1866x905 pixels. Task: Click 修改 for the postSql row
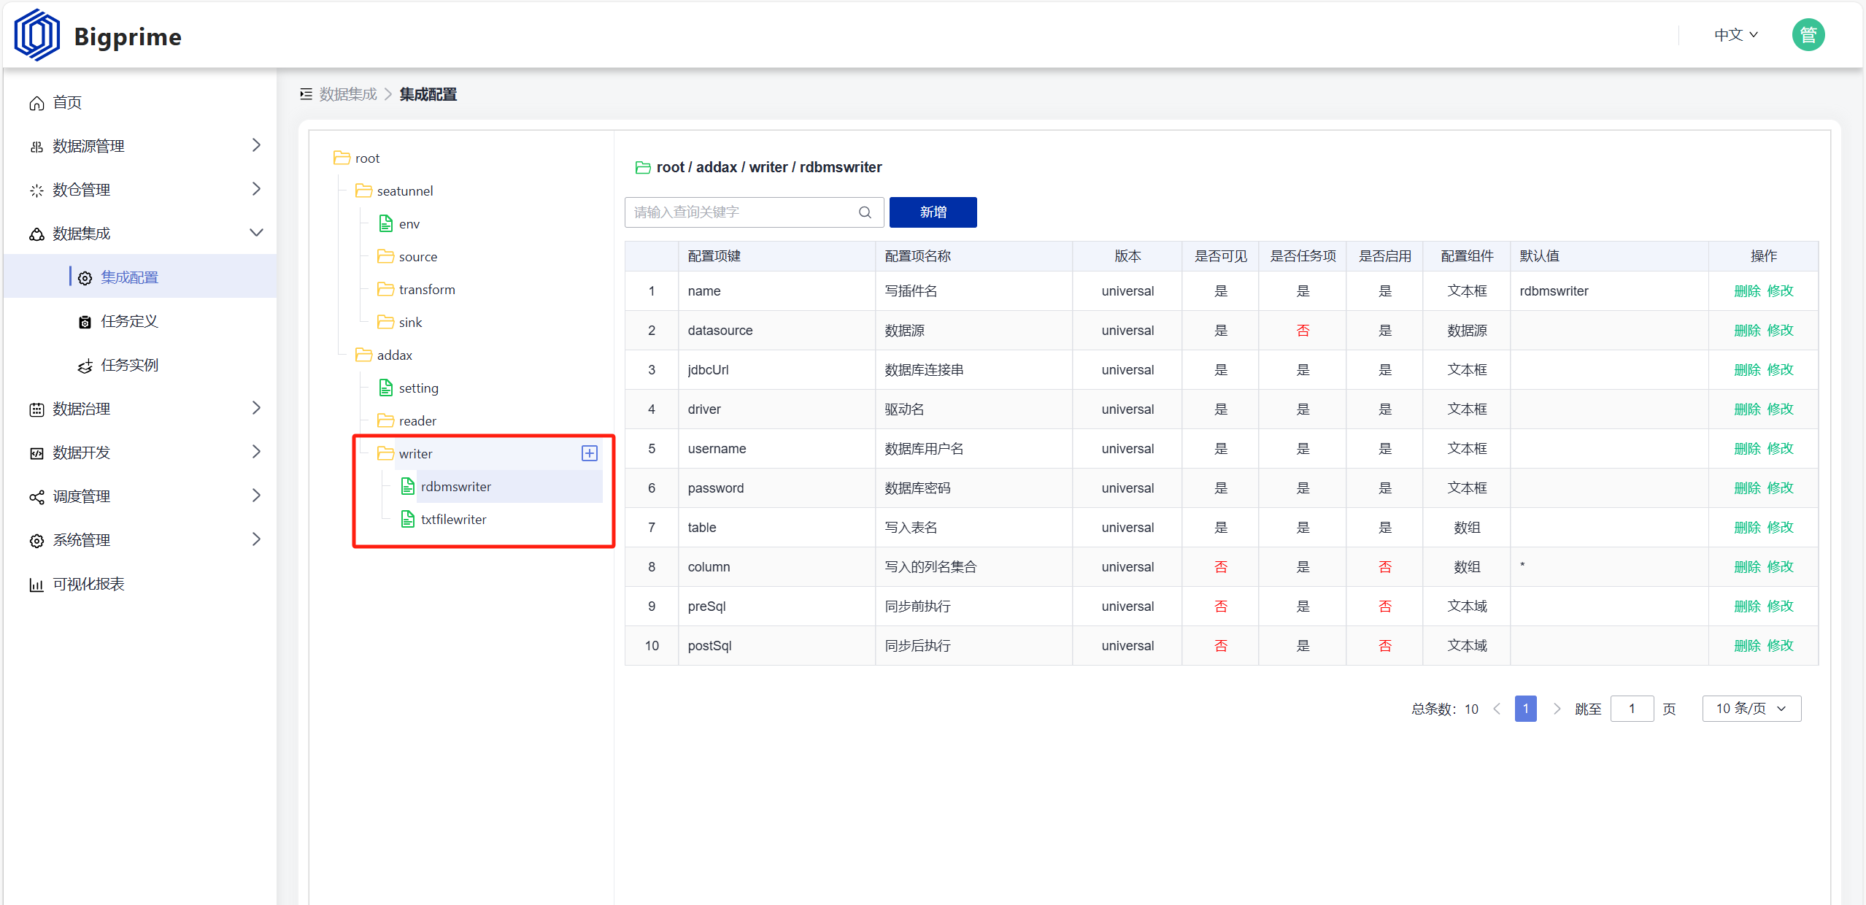click(1780, 645)
